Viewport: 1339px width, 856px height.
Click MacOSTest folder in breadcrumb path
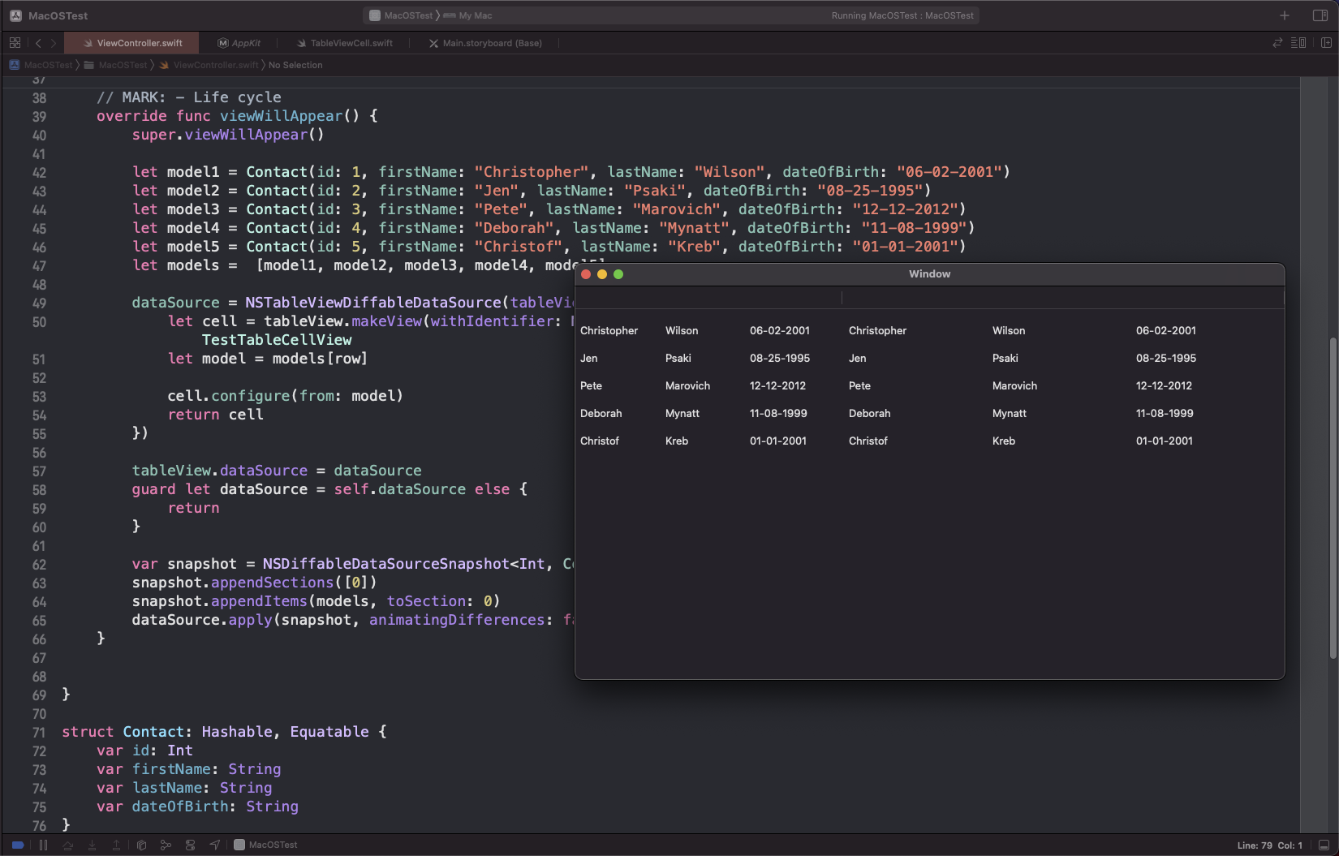pyautogui.click(x=116, y=65)
